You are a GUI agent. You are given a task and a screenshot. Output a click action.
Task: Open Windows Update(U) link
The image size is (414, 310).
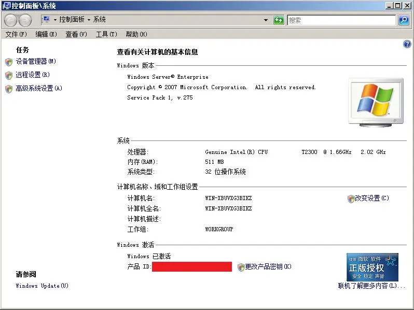tap(42, 286)
